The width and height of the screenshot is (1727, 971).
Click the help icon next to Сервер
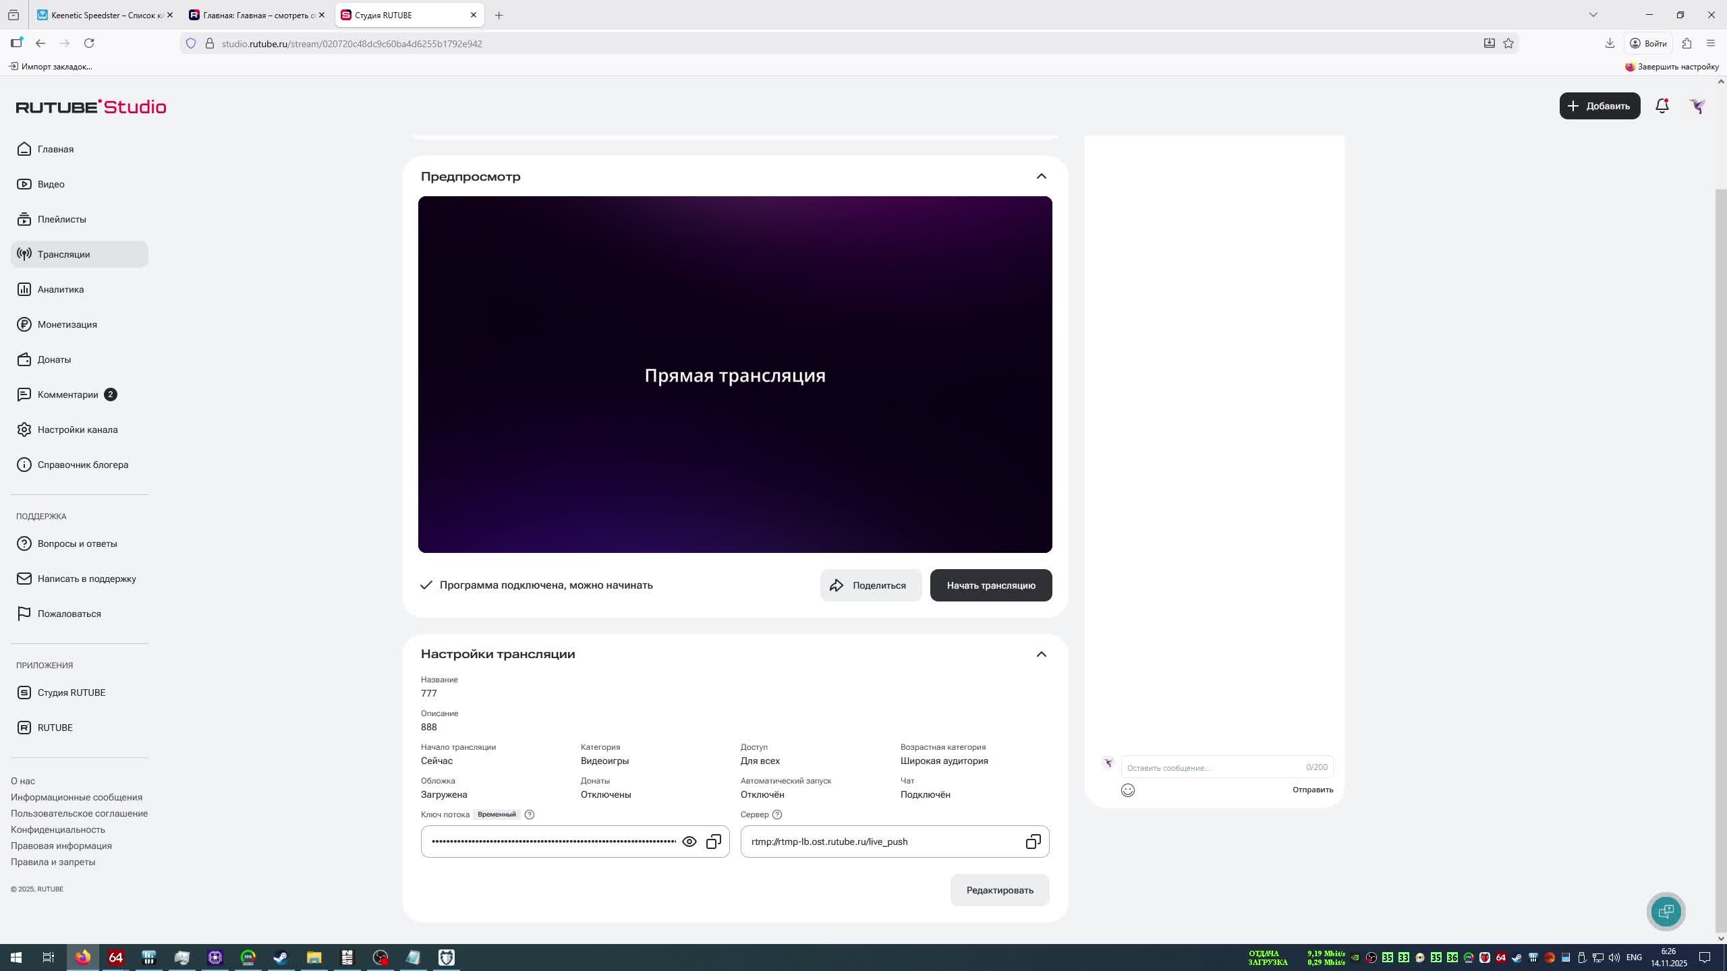click(777, 815)
